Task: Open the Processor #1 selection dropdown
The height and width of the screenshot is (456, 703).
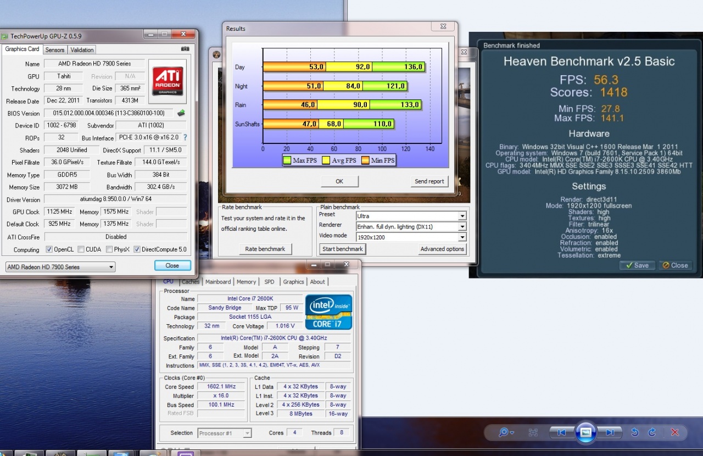Action: tap(225, 433)
